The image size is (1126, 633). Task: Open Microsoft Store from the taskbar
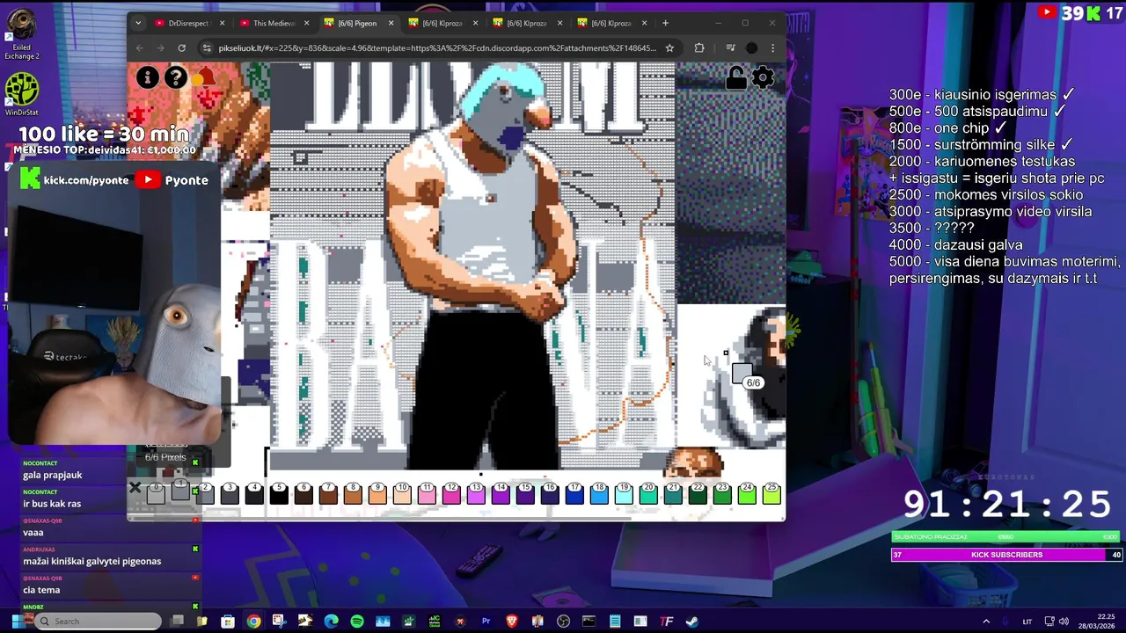(x=228, y=622)
